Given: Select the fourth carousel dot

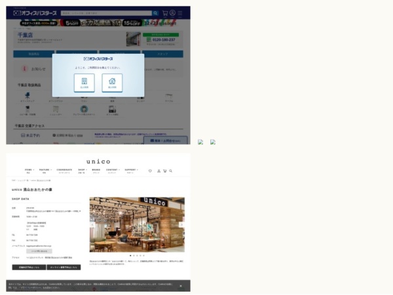Looking at the screenshot, I should tap(140, 256).
